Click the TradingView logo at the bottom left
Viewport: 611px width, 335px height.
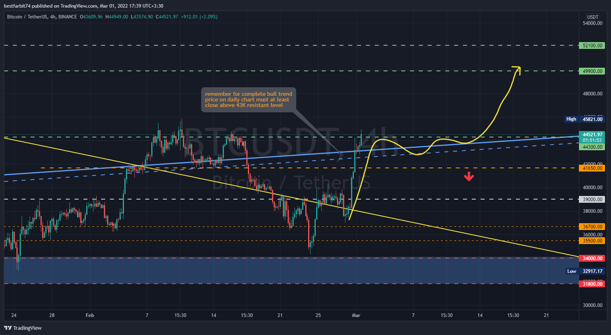pyautogui.click(x=23, y=328)
